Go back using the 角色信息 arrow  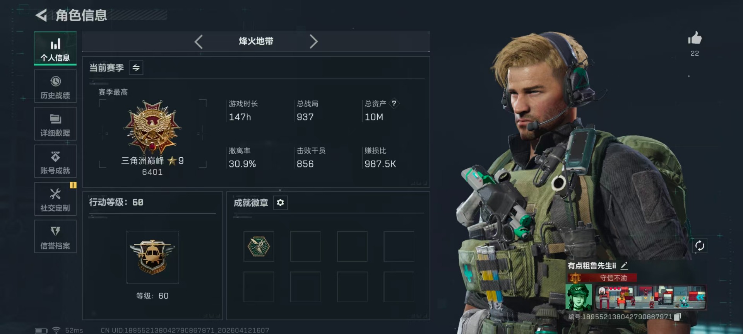point(41,15)
